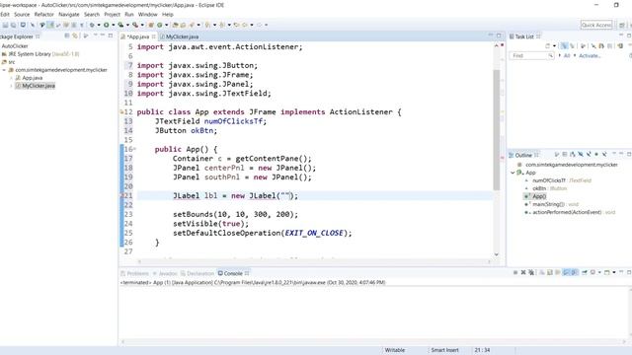Viewport: 632px width, 355px height.
Task: Open the Project menu
Action: point(112,14)
